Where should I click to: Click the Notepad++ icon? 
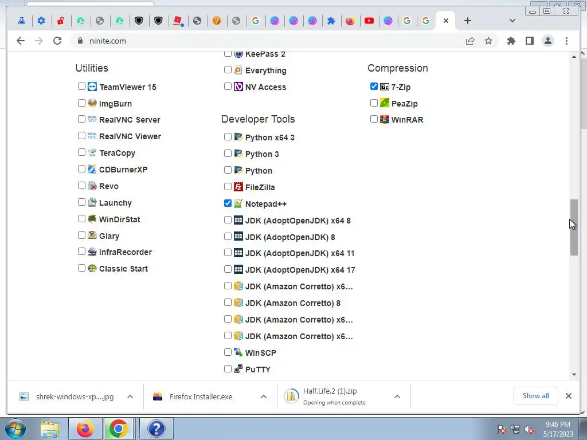point(238,203)
